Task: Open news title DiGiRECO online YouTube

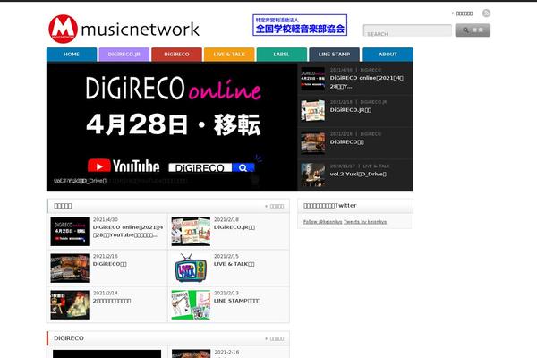Action: [128, 231]
